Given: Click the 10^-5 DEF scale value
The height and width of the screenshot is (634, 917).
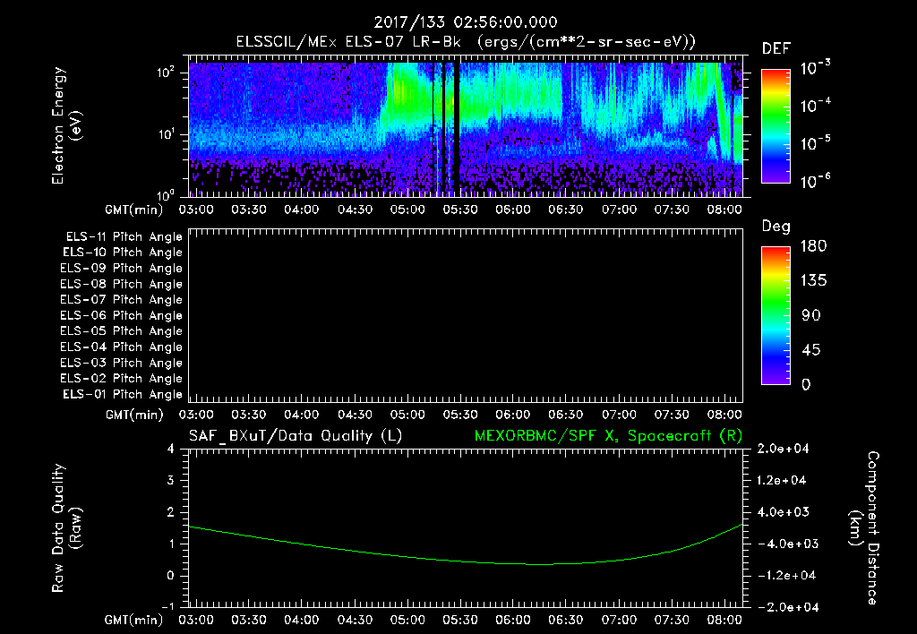Looking at the screenshot, I should point(815,142).
